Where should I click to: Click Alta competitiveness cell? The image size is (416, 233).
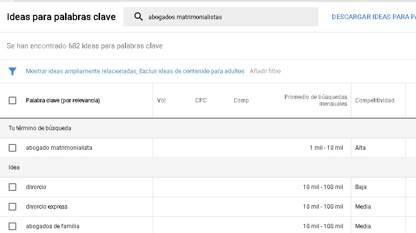(x=360, y=148)
